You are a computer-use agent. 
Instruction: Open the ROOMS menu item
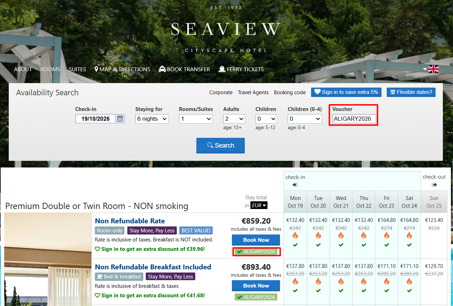(50, 69)
